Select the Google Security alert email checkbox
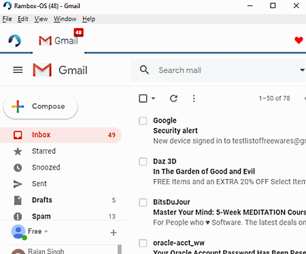Image resolution: width=306 pixels, height=254 pixels. (x=143, y=121)
